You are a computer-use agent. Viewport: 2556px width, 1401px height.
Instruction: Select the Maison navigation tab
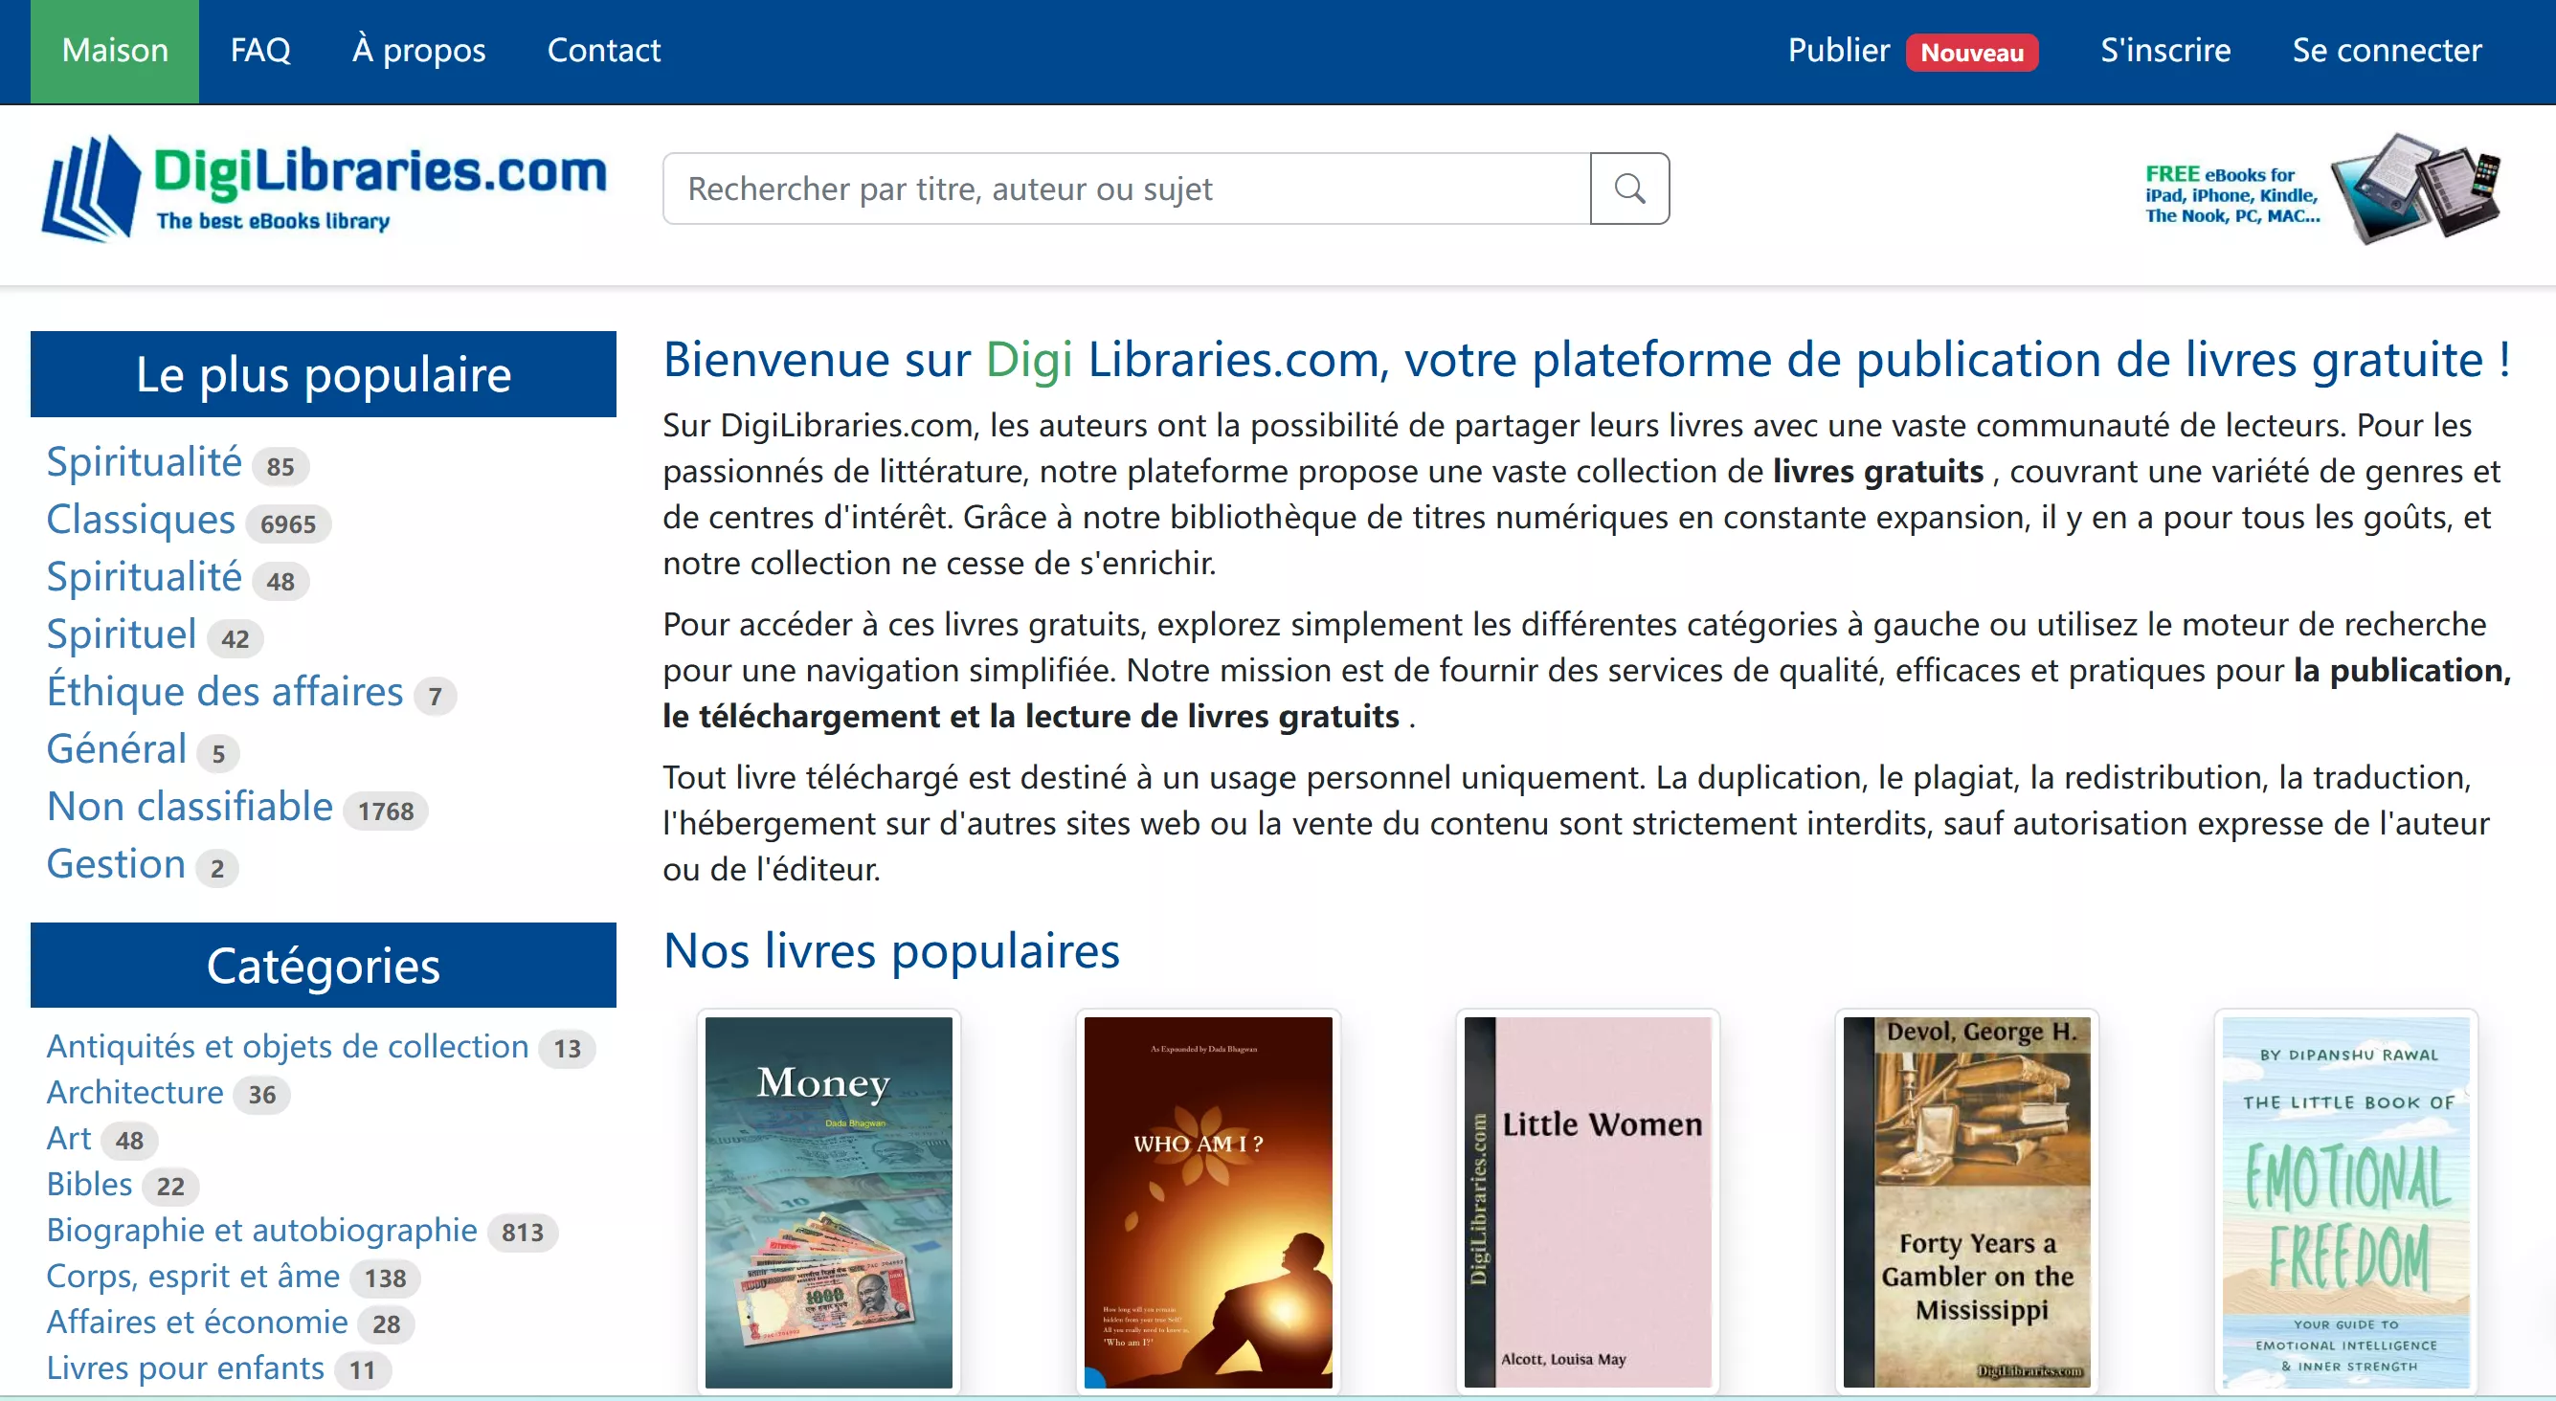[115, 51]
